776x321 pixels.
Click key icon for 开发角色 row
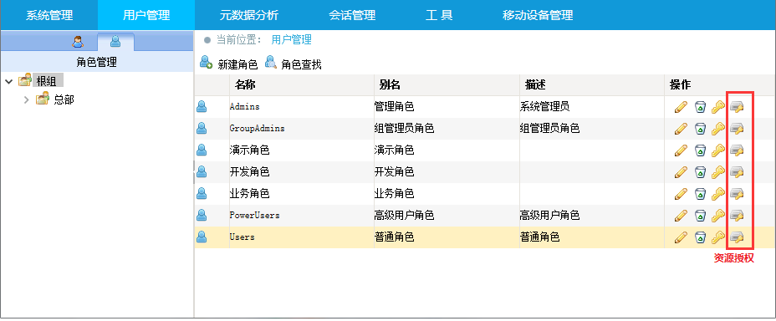(718, 172)
